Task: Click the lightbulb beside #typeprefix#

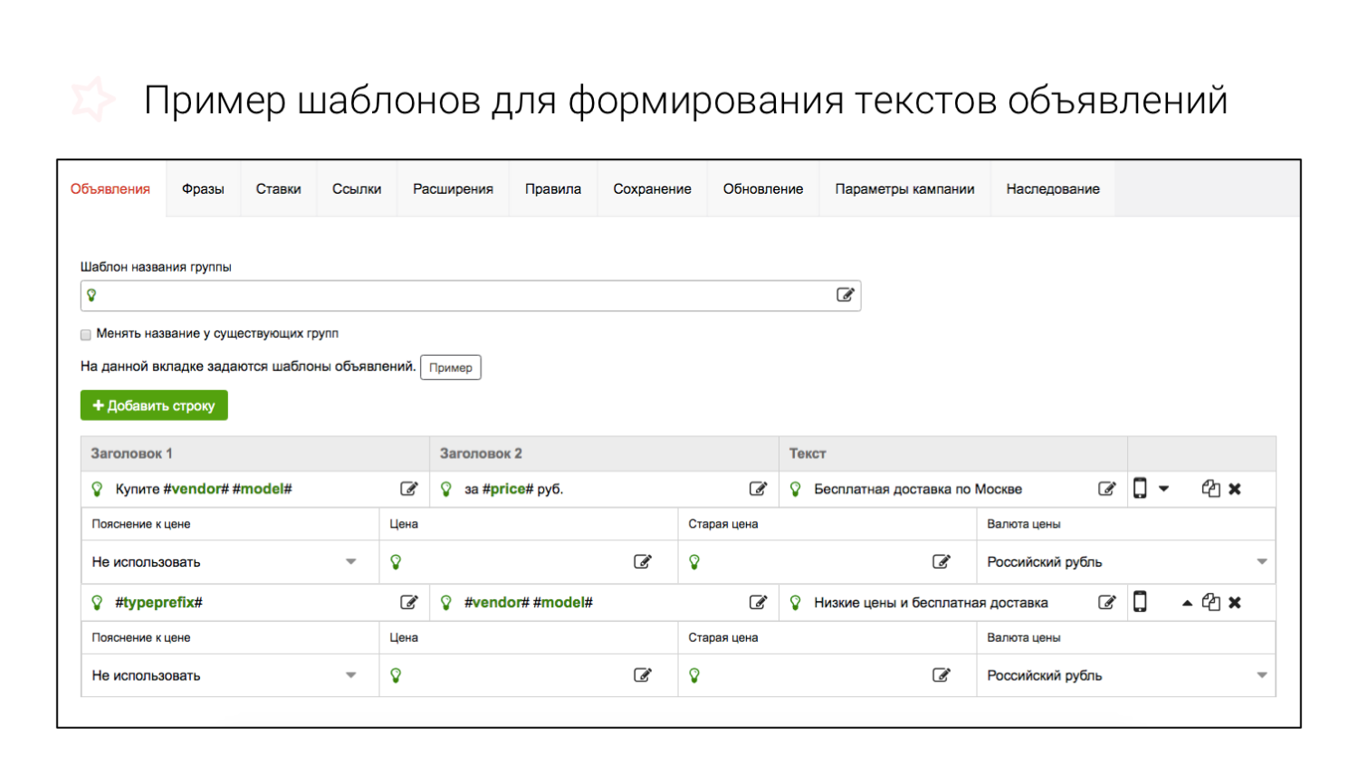Action: coord(97,603)
